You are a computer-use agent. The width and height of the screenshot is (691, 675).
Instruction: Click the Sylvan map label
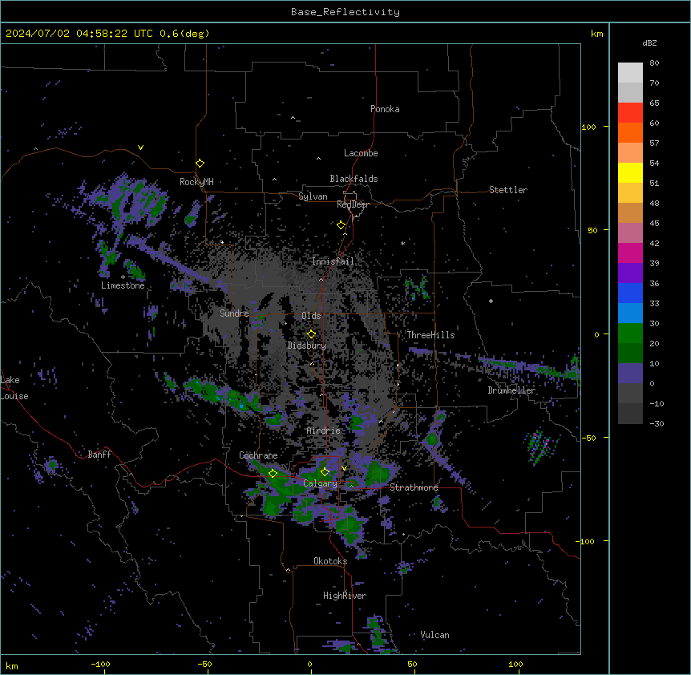tap(313, 196)
